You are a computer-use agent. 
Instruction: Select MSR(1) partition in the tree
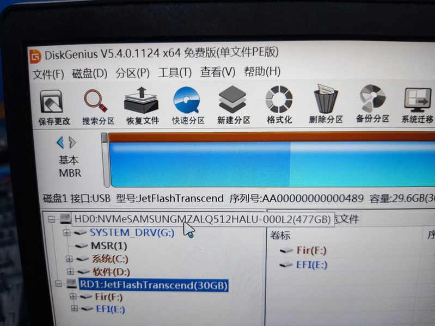point(108,245)
